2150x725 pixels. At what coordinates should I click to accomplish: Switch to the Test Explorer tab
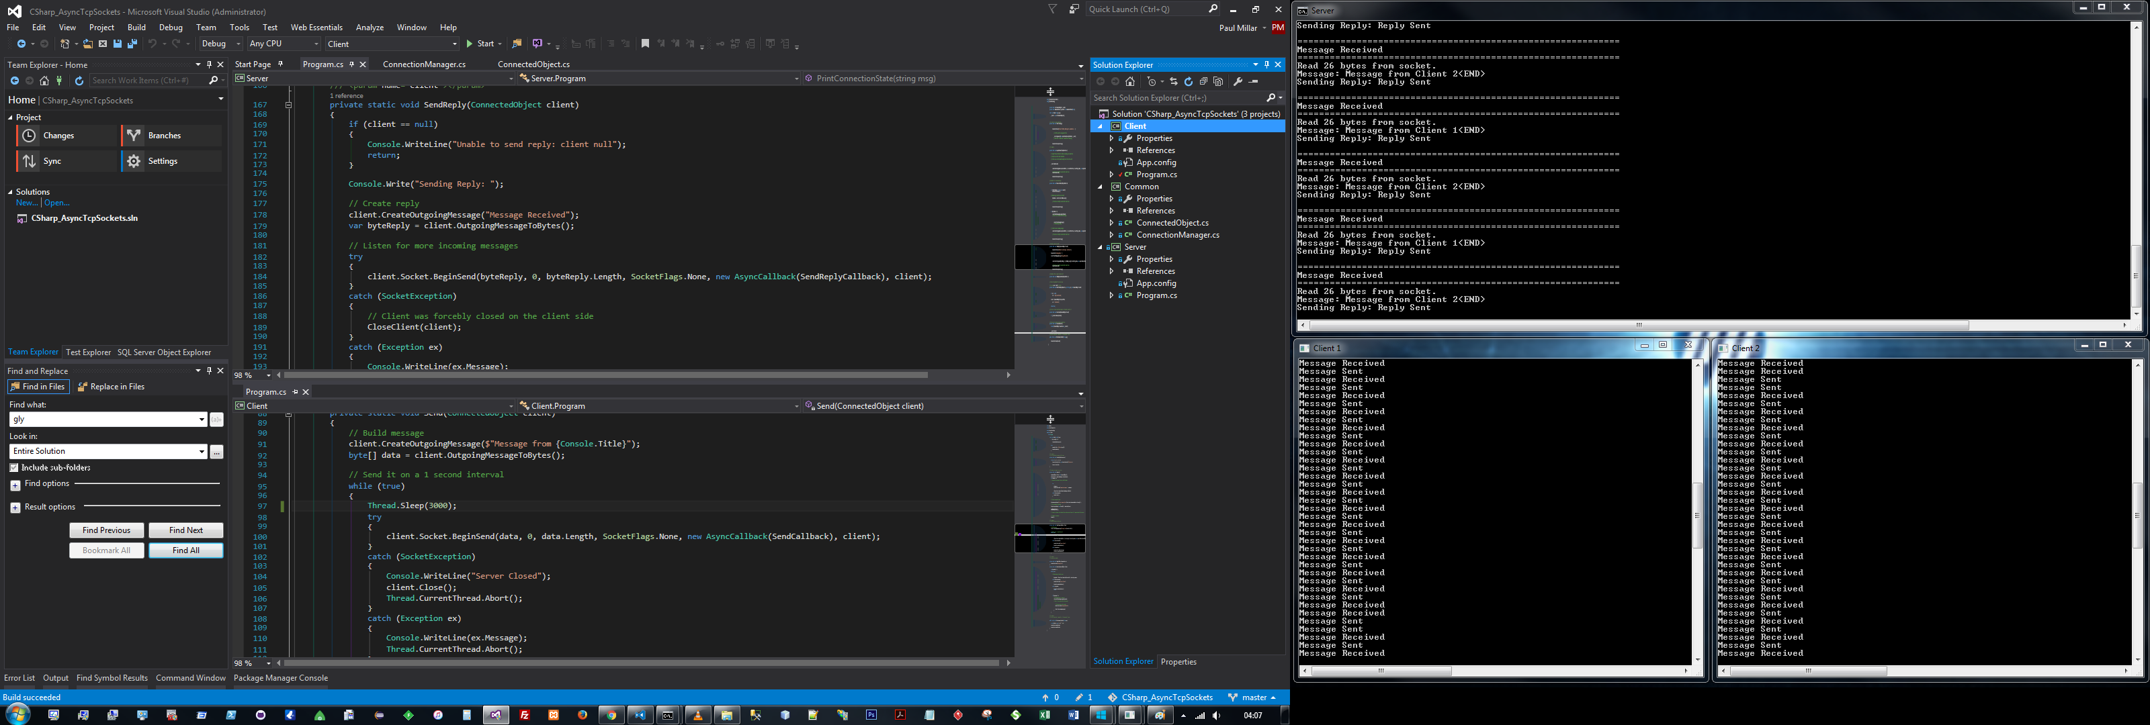tap(89, 352)
